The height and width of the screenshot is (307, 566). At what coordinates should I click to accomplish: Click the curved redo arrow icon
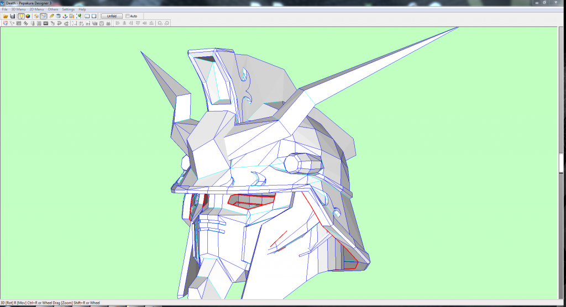click(x=66, y=23)
